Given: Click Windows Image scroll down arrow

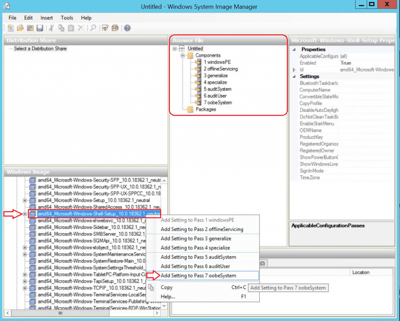Looking at the screenshot, I should [164, 306].
